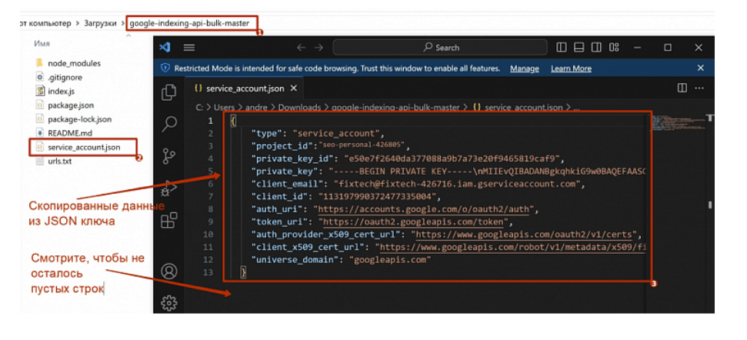747x340 pixels.
Task: Open Search view in the activity bar
Action: pyautogui.click(x=168, y=124)
